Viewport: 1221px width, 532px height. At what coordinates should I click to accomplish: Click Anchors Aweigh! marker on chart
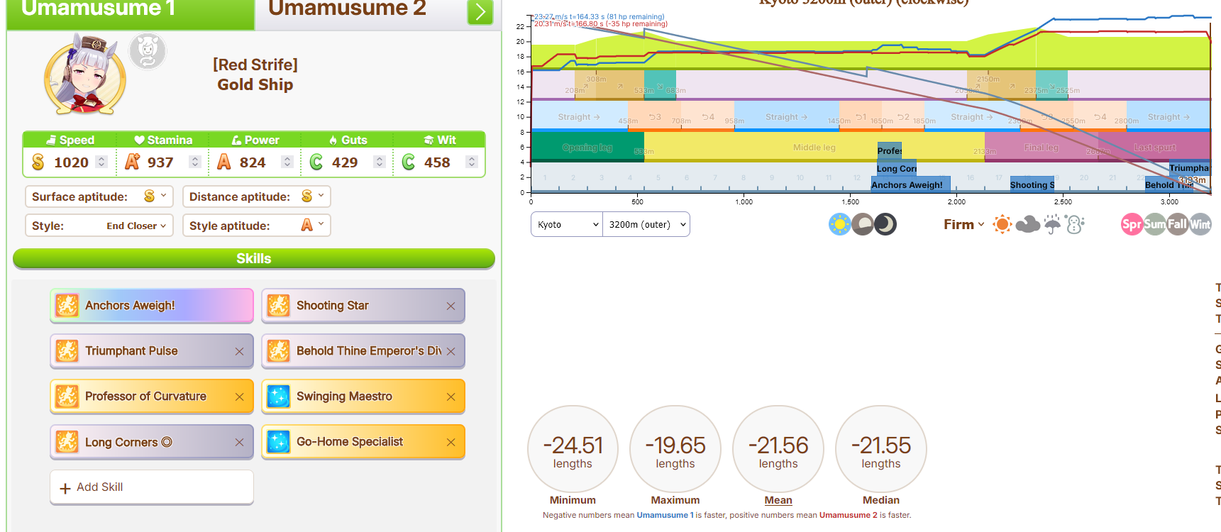click(910, 184)
